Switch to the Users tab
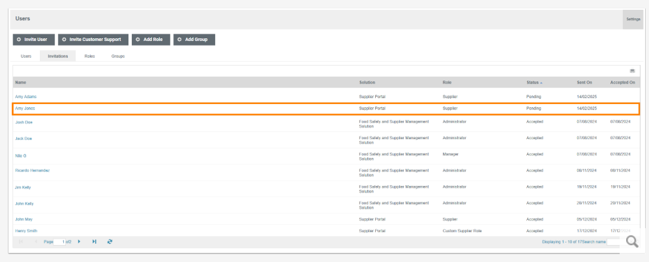This screenshot has height=262, width=649. (26, 57)
